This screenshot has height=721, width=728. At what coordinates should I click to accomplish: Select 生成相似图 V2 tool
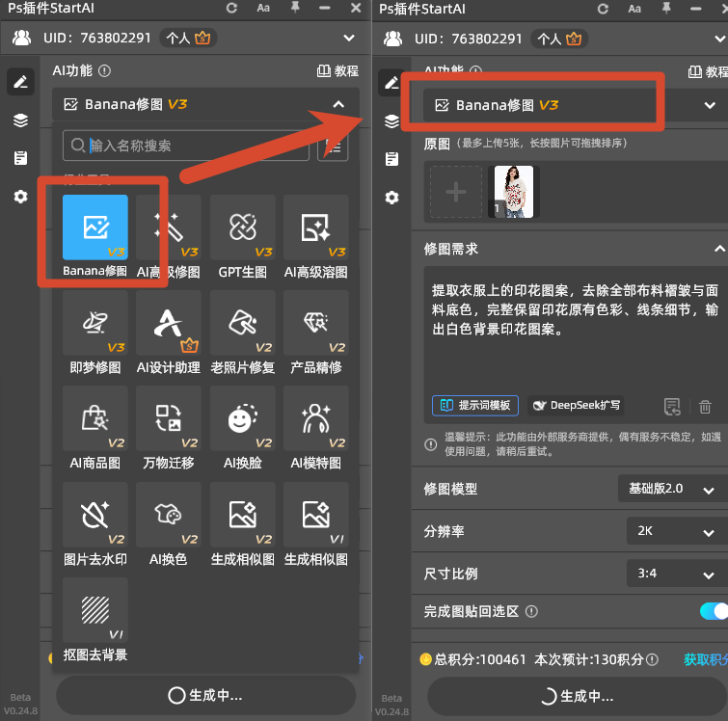tap(242, 515)
